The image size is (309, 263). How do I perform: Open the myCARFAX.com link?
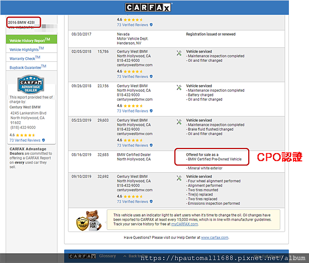tap(184, 224)
